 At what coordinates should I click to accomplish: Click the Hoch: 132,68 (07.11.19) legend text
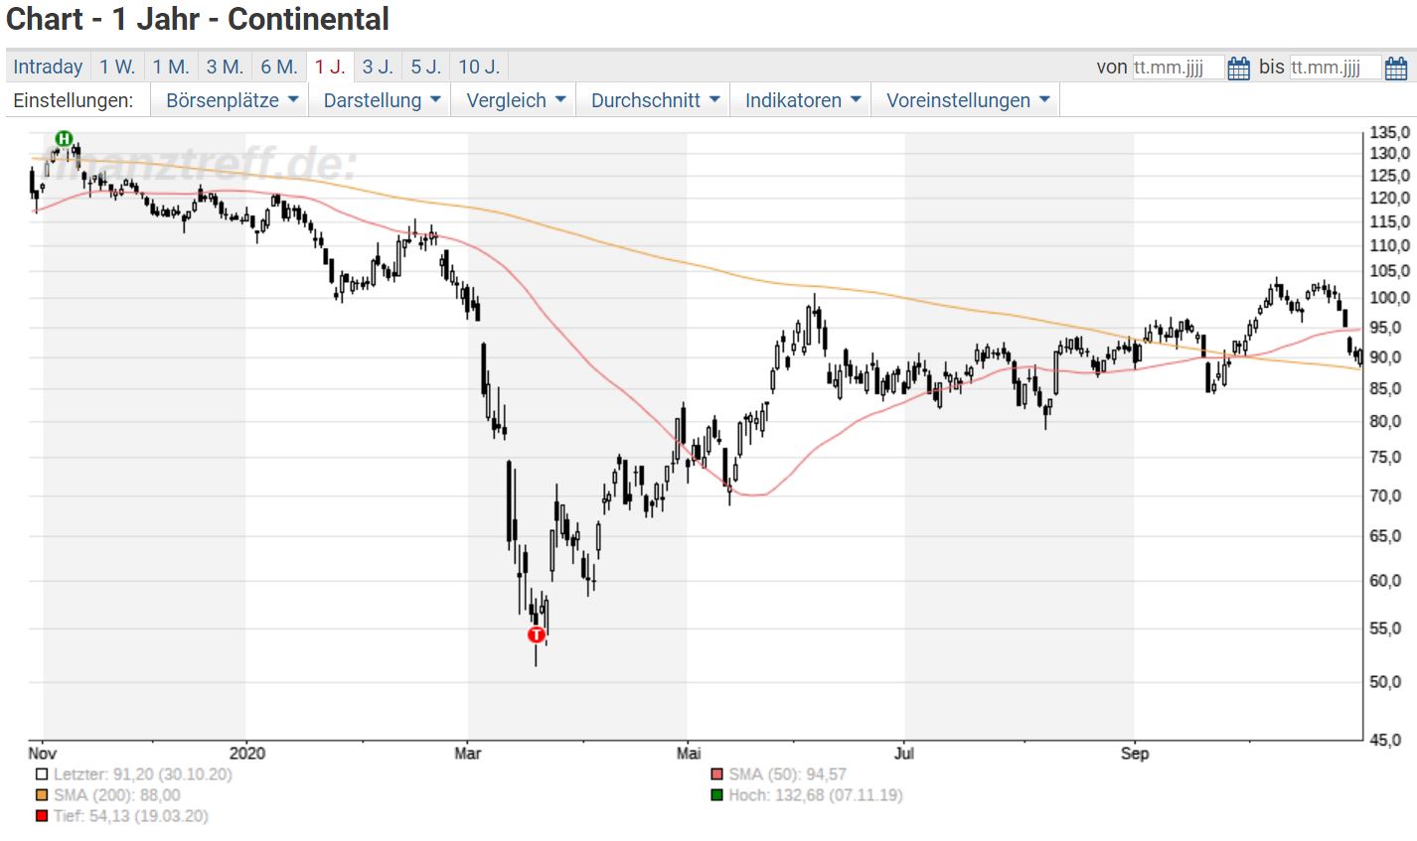coord(816,795)
